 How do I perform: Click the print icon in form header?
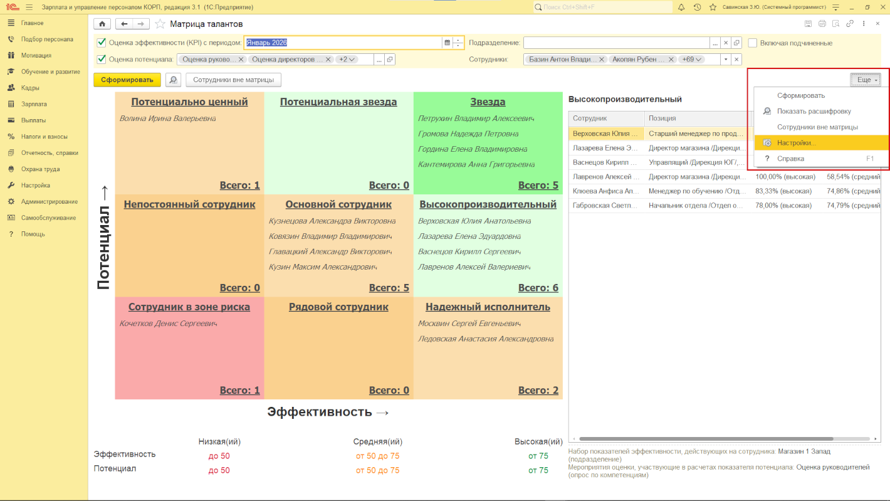pyautogui.click(x=822, y=24)
